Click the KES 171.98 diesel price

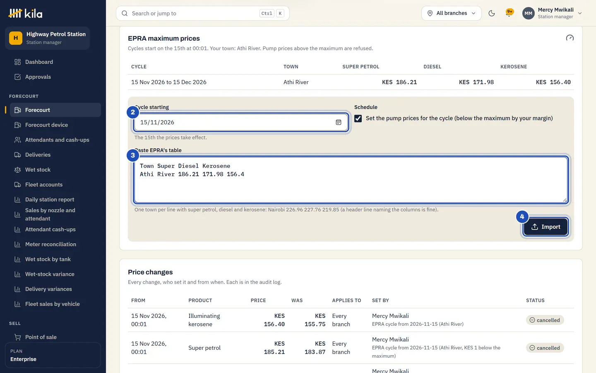click(x=476, y=82)
